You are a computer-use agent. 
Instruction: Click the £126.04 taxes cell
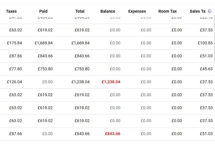pyautogui.click(x=14, y=82)
